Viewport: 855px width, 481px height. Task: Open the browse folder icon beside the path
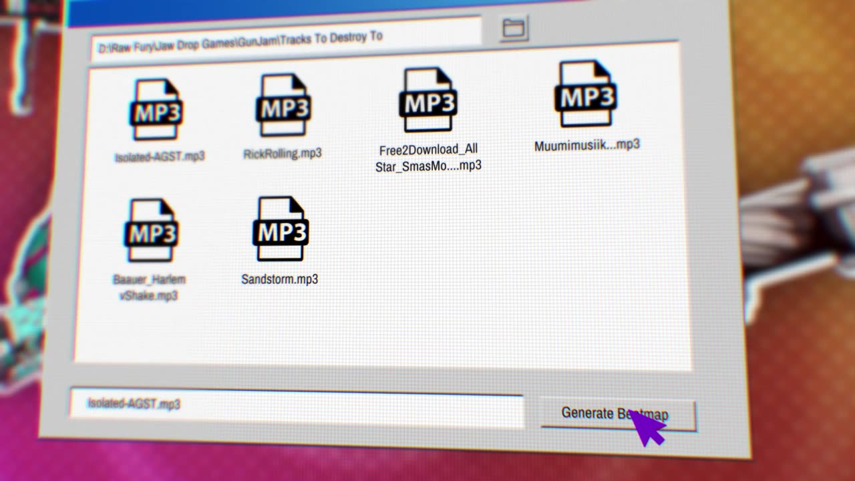514,27
